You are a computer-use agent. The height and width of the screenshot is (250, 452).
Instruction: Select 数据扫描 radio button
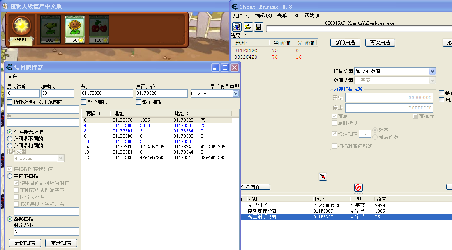tap(10, 219)
